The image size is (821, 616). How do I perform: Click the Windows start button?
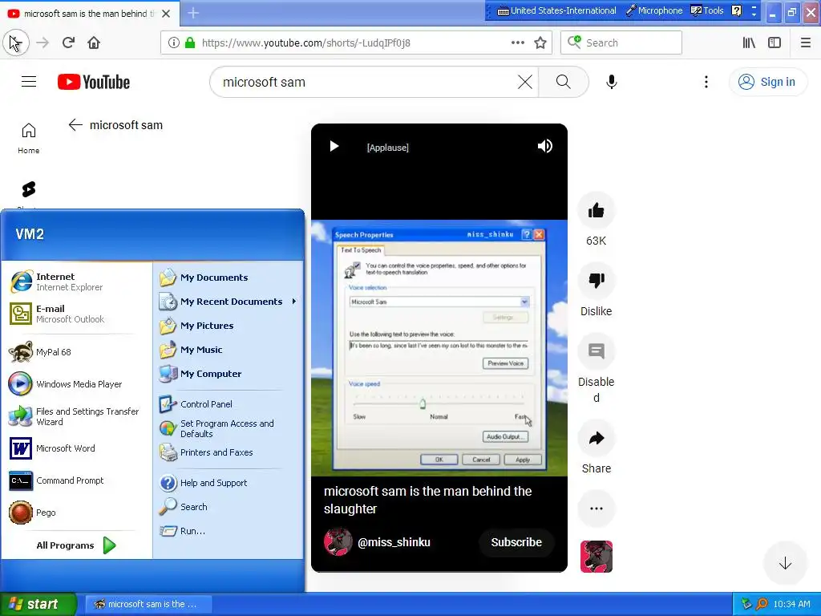[x=38, y=604]
